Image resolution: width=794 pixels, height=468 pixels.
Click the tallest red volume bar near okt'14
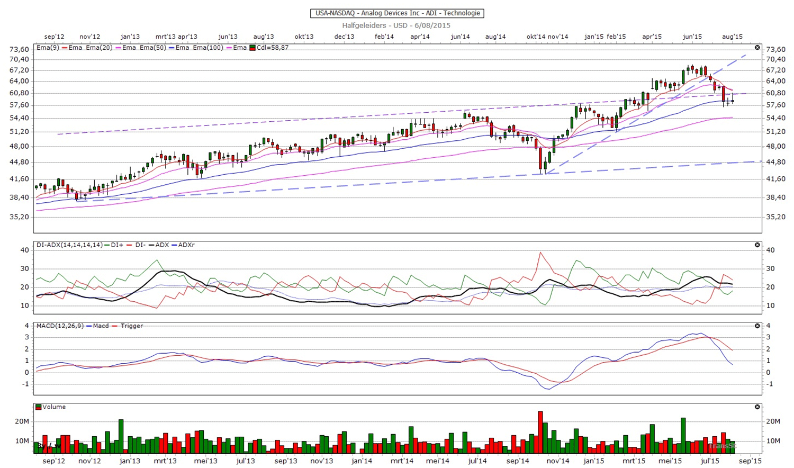tap(540, 433)
